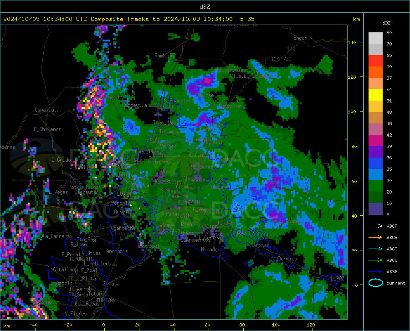Image resolution: width=410 pixels, height=331 pixels.
Task: Click the 'Ramblon' place label
Action: 164,56
